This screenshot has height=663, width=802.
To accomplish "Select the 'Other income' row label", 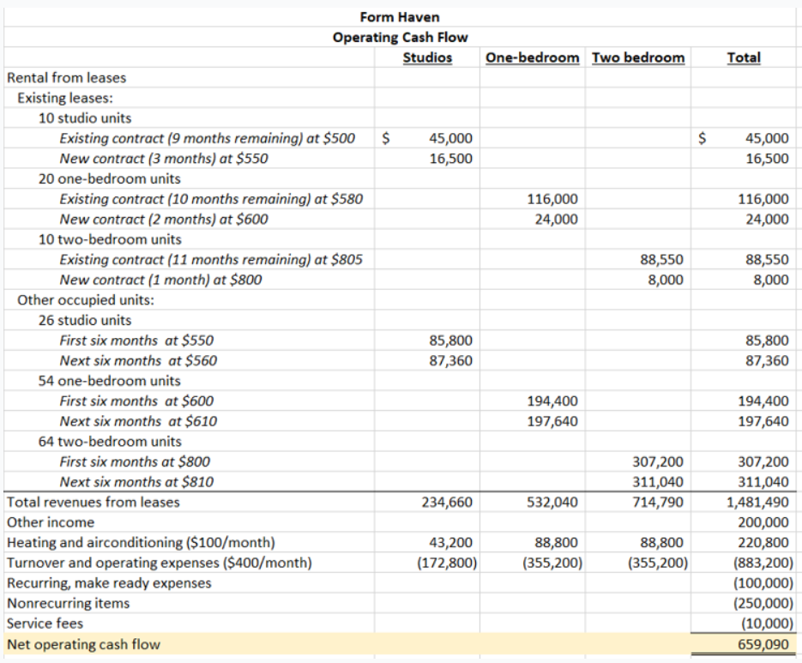I will [51, 522].
